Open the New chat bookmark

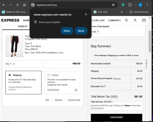click(100, 12)
